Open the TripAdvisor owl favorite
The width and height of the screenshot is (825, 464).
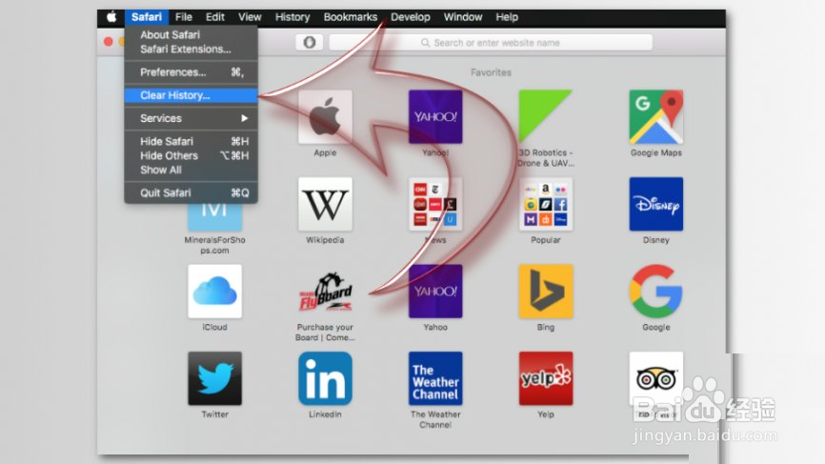pyautogui.click(x=656, y=379)
